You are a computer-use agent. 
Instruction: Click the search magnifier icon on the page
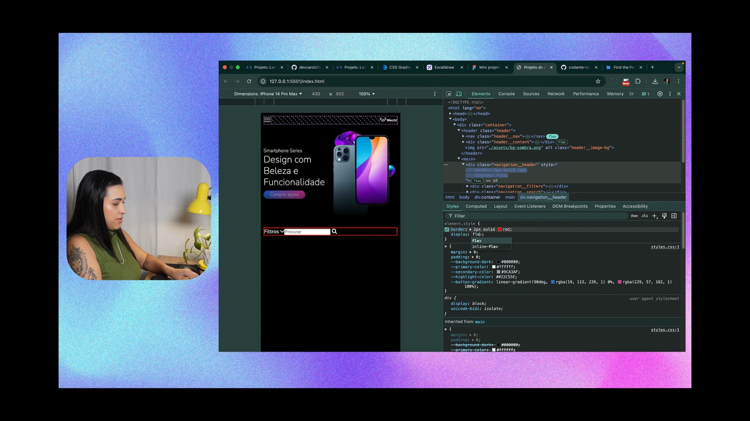pos(334,232)
